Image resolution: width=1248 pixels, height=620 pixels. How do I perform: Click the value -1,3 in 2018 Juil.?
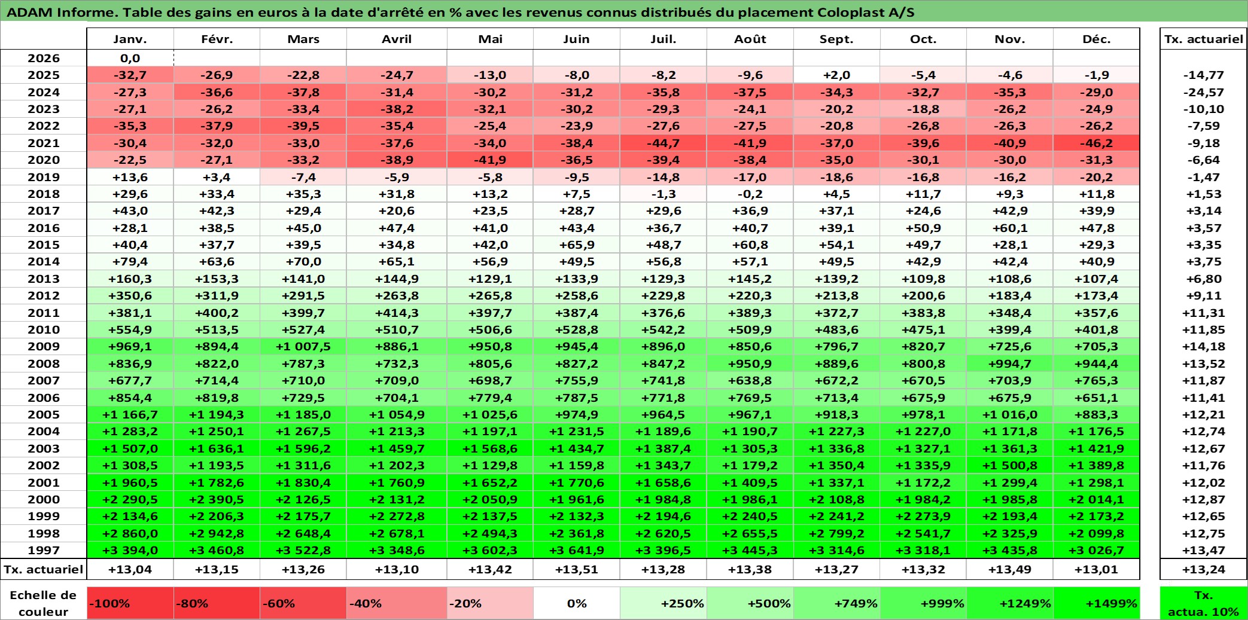(663, 194)
